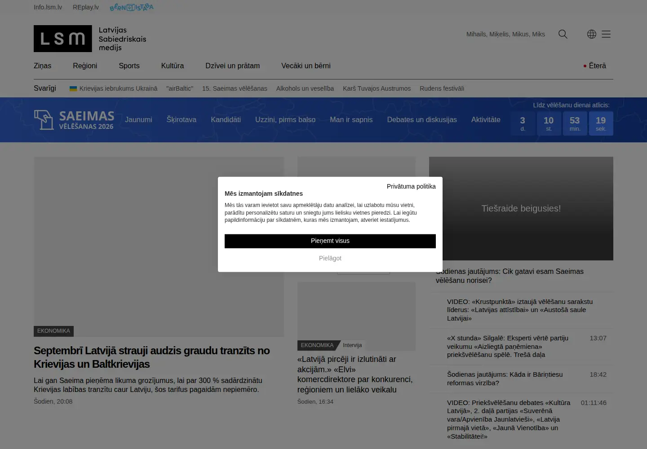Screen dimensions: 647x449
Task: Navigate to Vecāki un bērni
Action: coord(306,66)
